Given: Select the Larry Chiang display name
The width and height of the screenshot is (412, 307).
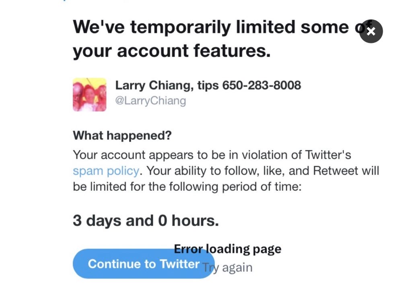Looking at the screenshot, I should [152, 85].
